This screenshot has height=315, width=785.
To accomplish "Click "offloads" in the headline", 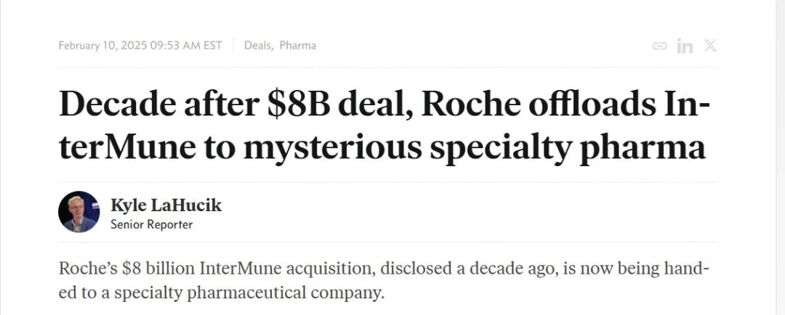I will pos(606,105).
